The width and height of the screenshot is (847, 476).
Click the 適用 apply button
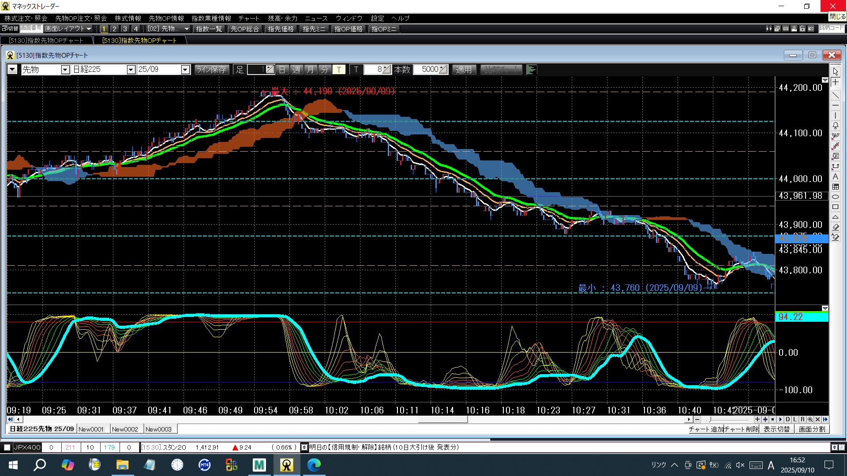464,70
